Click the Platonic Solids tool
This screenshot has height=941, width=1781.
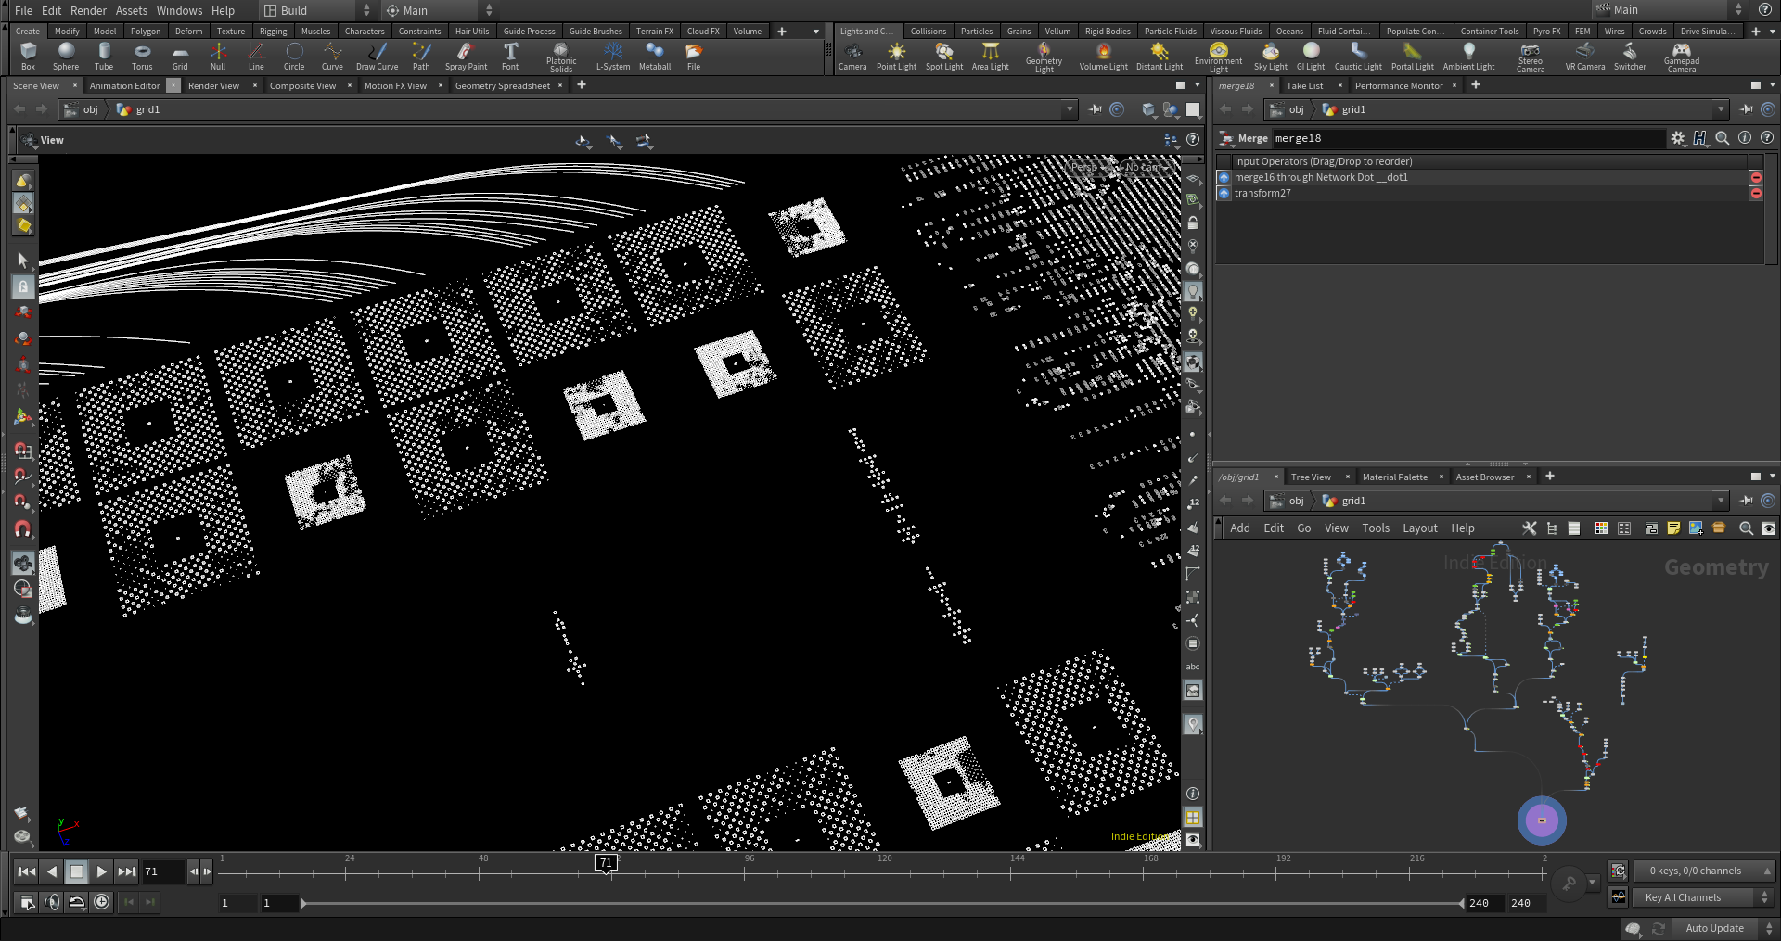(x=560, y=56)
